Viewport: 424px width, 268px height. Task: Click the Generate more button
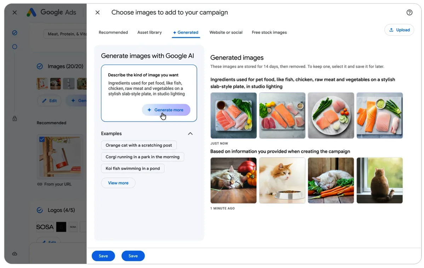166,110
